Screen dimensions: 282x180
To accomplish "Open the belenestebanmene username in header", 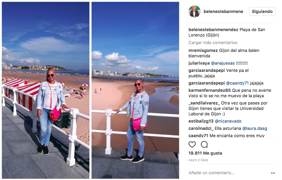I will click(223, 11).
